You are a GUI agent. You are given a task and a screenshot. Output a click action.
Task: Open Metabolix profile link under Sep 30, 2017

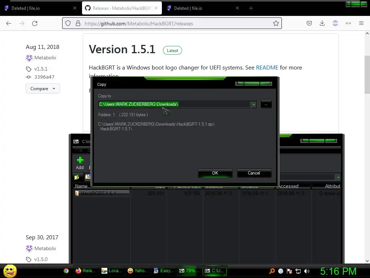(45, 248)
